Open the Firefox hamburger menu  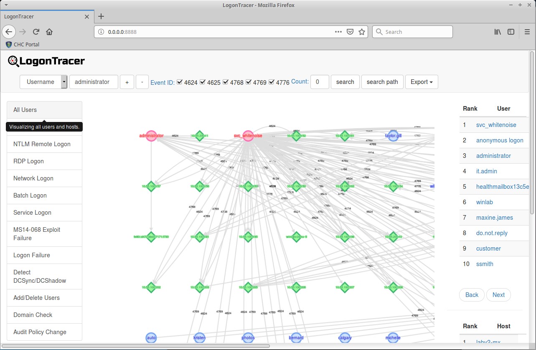pos(527,32)
